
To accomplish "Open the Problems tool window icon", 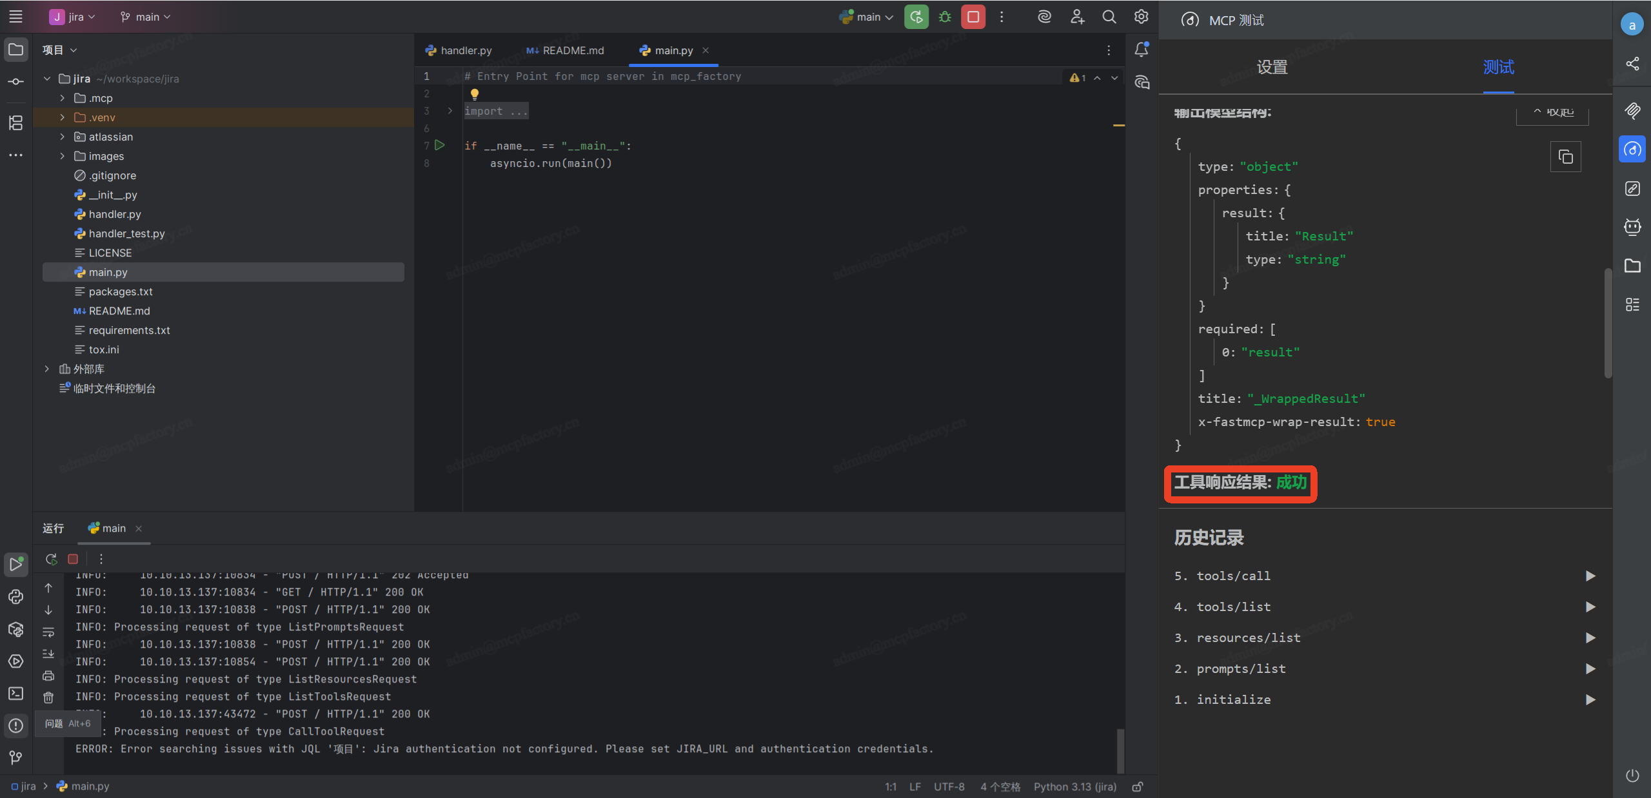I will [15, 726].
